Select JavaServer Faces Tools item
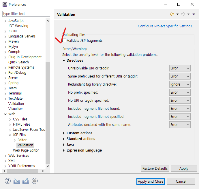The width and height of the screenshot is (199, 189). click(x=29, y=130)
